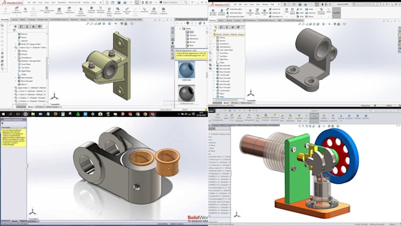Screen dimensions: 401x226
Task: Click Save icon in bearing assembly window
Action: [x=119, y=2]
